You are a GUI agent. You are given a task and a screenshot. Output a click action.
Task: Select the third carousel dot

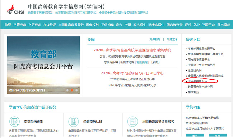pos(76,90)
